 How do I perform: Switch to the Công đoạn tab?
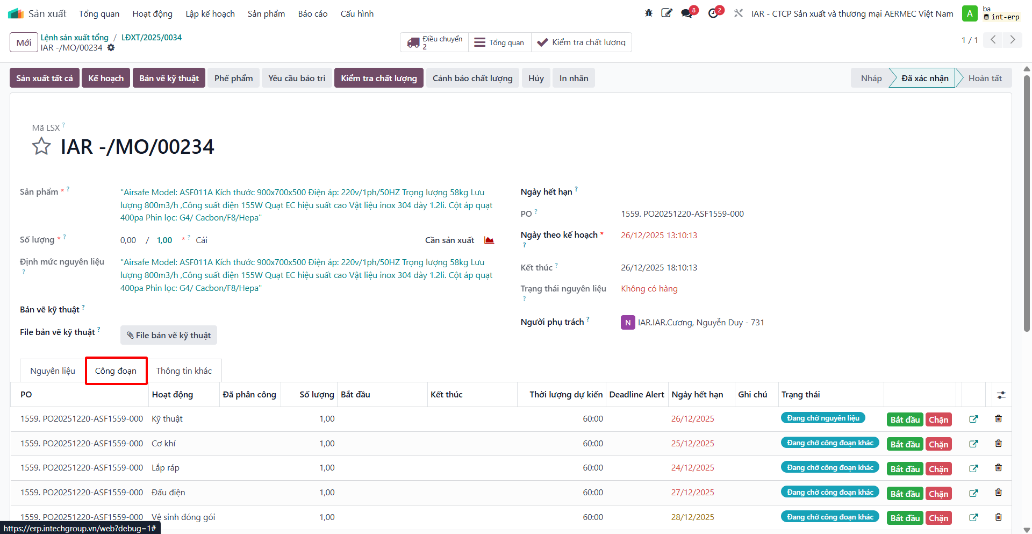pyautogui.click(x=116, y=371)
